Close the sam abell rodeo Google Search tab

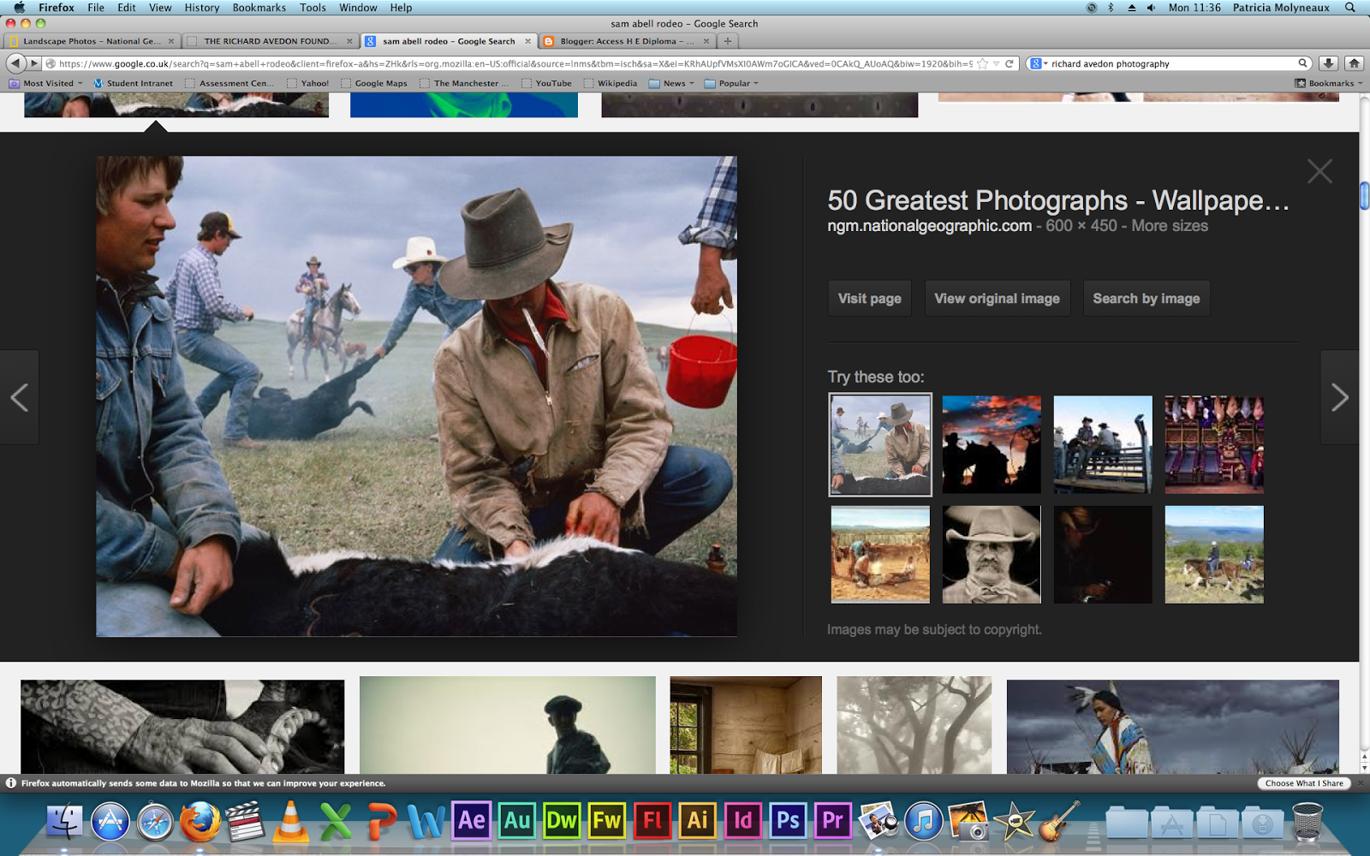pyautogui.click(x=527, y=41)
